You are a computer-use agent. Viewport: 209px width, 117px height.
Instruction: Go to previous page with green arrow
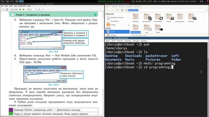point(20,9)
